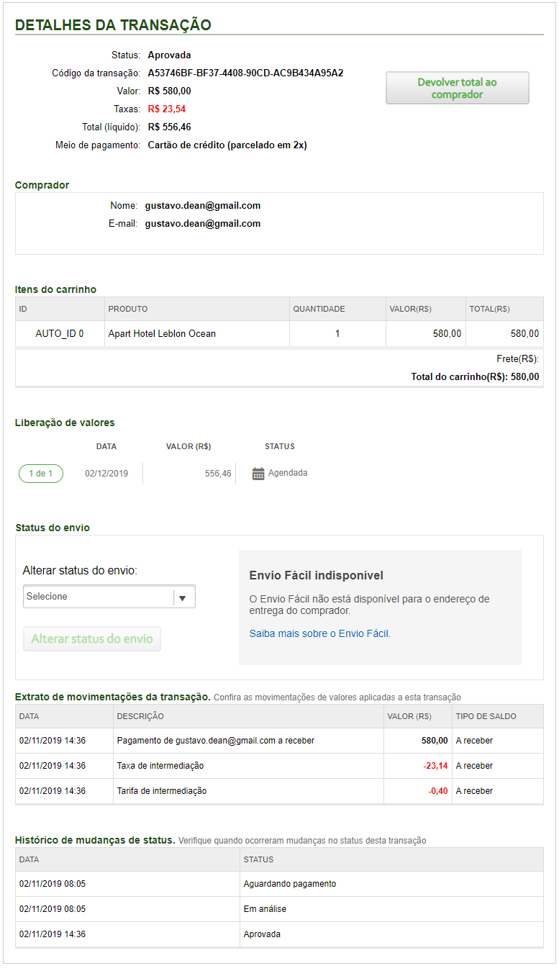Select the Pagamento de gustavo.dean a receber row
This screenshot has width=559, height=971.
216,741
